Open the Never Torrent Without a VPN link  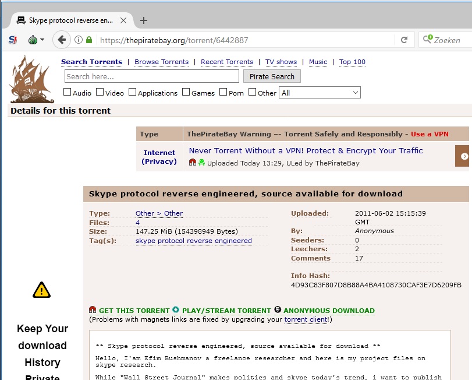tap(306, 151)
